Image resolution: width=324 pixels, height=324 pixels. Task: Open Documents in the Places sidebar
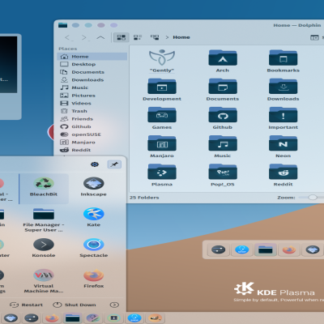click(x=92, y=72)
